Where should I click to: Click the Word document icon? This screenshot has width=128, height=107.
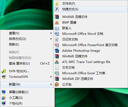coord(57,34)
